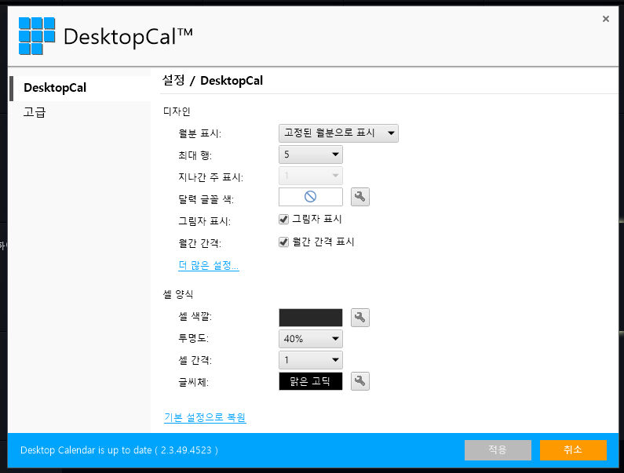The image size is (624, 473).
Task: Click the DesktopCal blue grid logo
Action: 37,36
